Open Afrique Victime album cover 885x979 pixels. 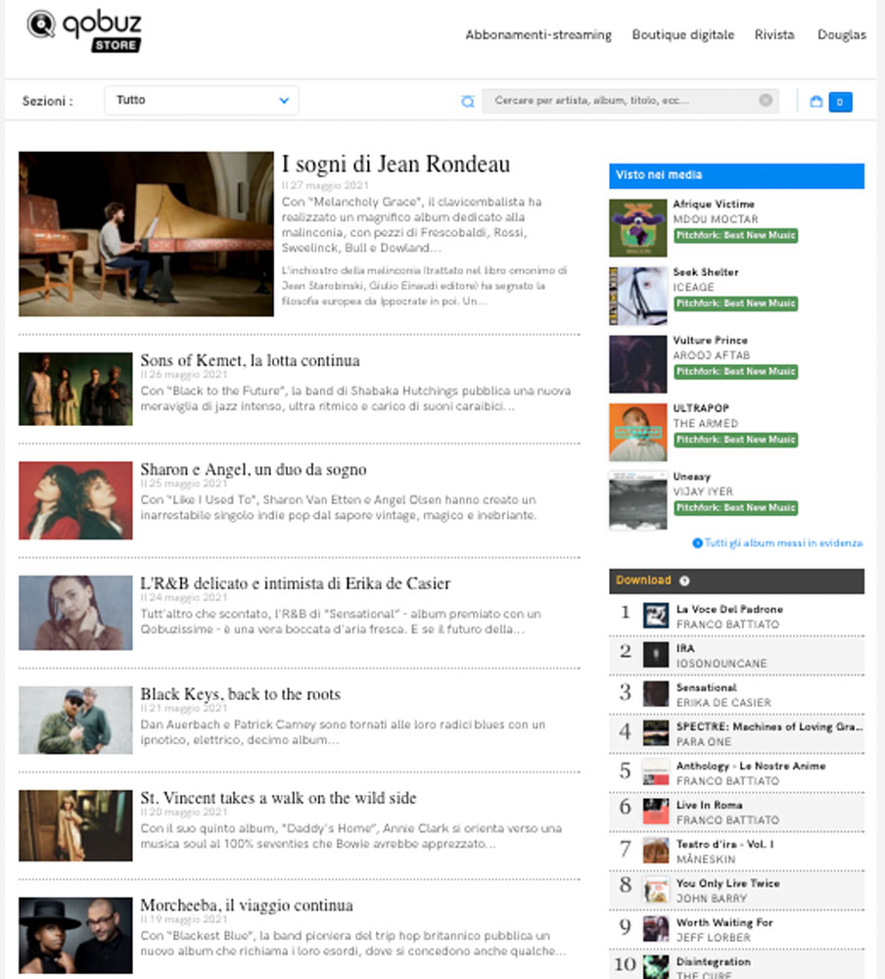click(x=638, y=228)
